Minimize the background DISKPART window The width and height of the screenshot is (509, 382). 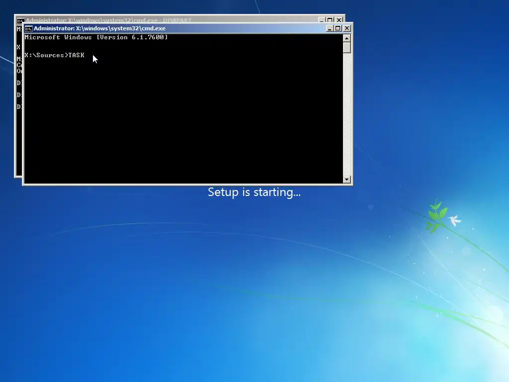point(322,20)
